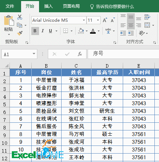Screen dimensions: 159x162
Task: Open the Name Box dropdown
Action: pyautogui.click(x=34, y=54)
